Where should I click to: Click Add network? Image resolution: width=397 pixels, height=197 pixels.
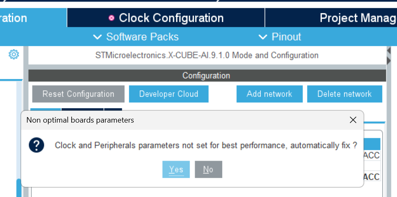tap(269, 94)
